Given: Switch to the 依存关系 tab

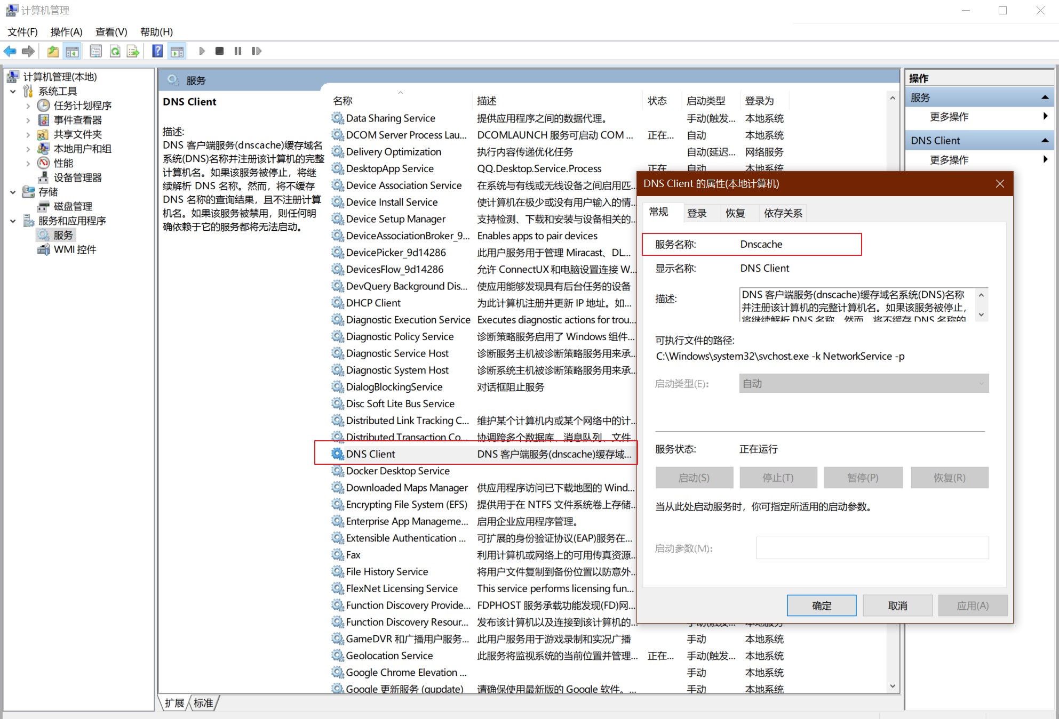Looking at the screenshot, I should click(782, 213).
